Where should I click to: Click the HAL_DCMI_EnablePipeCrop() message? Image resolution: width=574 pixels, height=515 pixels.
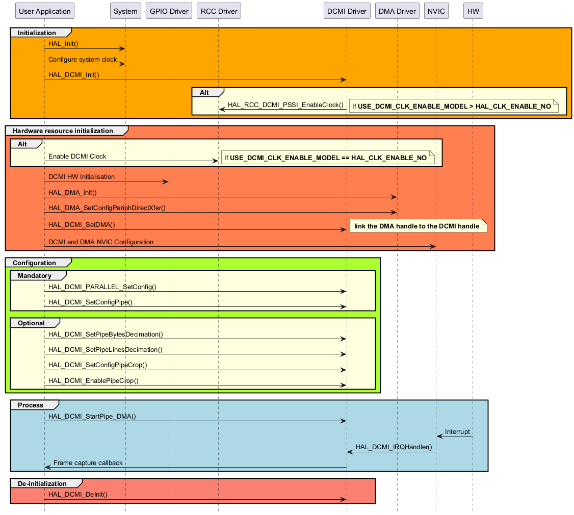(x=93, y=381)
